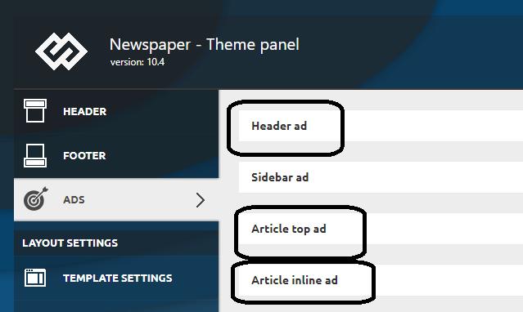Expand the Header ad panel
This screenshot has width=523, height=312.
381,126
